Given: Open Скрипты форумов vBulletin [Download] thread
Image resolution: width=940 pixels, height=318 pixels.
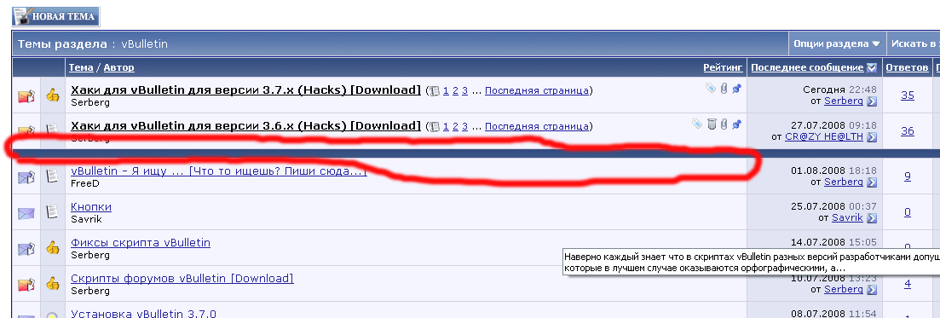Looking at the screenshot, I should (182, 279).
